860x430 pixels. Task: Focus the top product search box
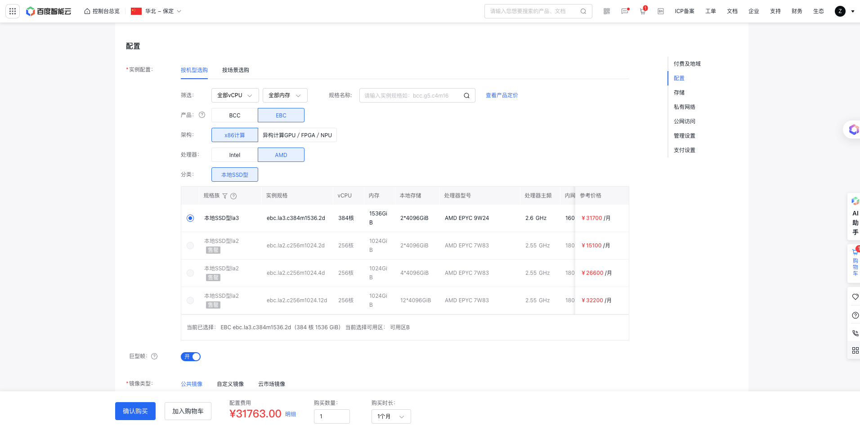click(x=538, y=11)
